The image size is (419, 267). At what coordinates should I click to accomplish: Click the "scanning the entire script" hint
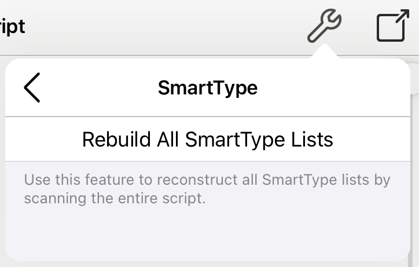[x=115, y=199]
